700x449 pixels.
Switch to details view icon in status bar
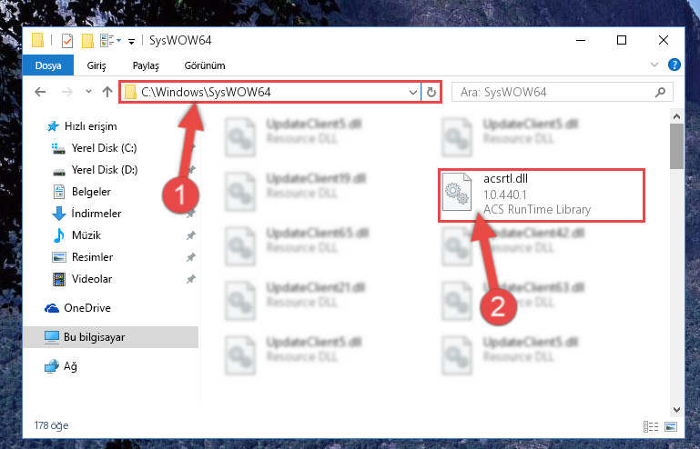[x=651, y=426]
